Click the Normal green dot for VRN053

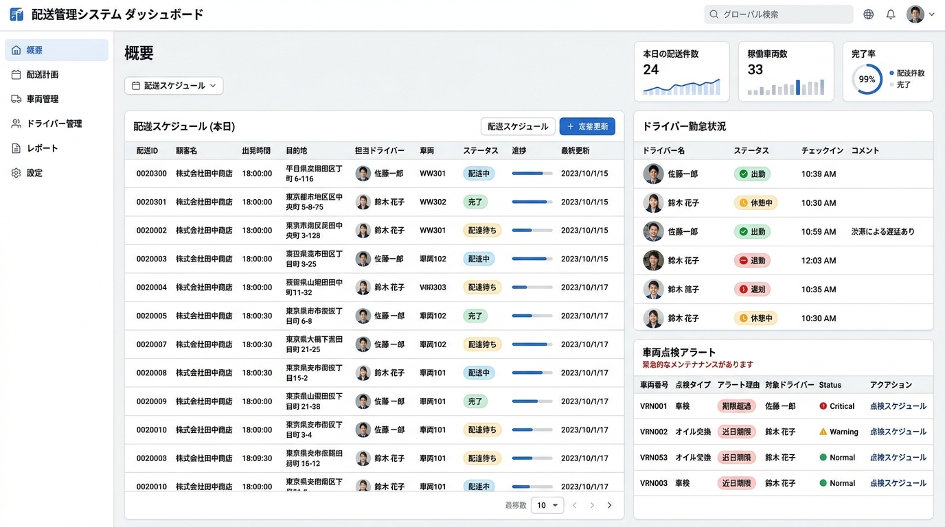pos(823,458)
